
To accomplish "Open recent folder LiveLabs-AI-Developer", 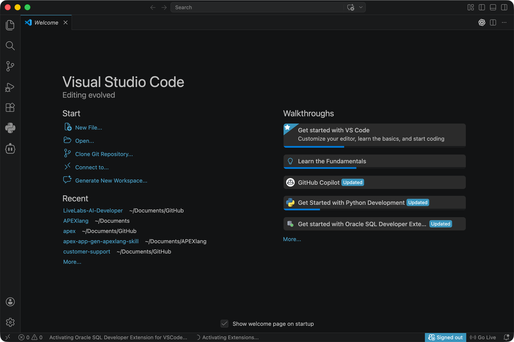I will tap(93, 210).
